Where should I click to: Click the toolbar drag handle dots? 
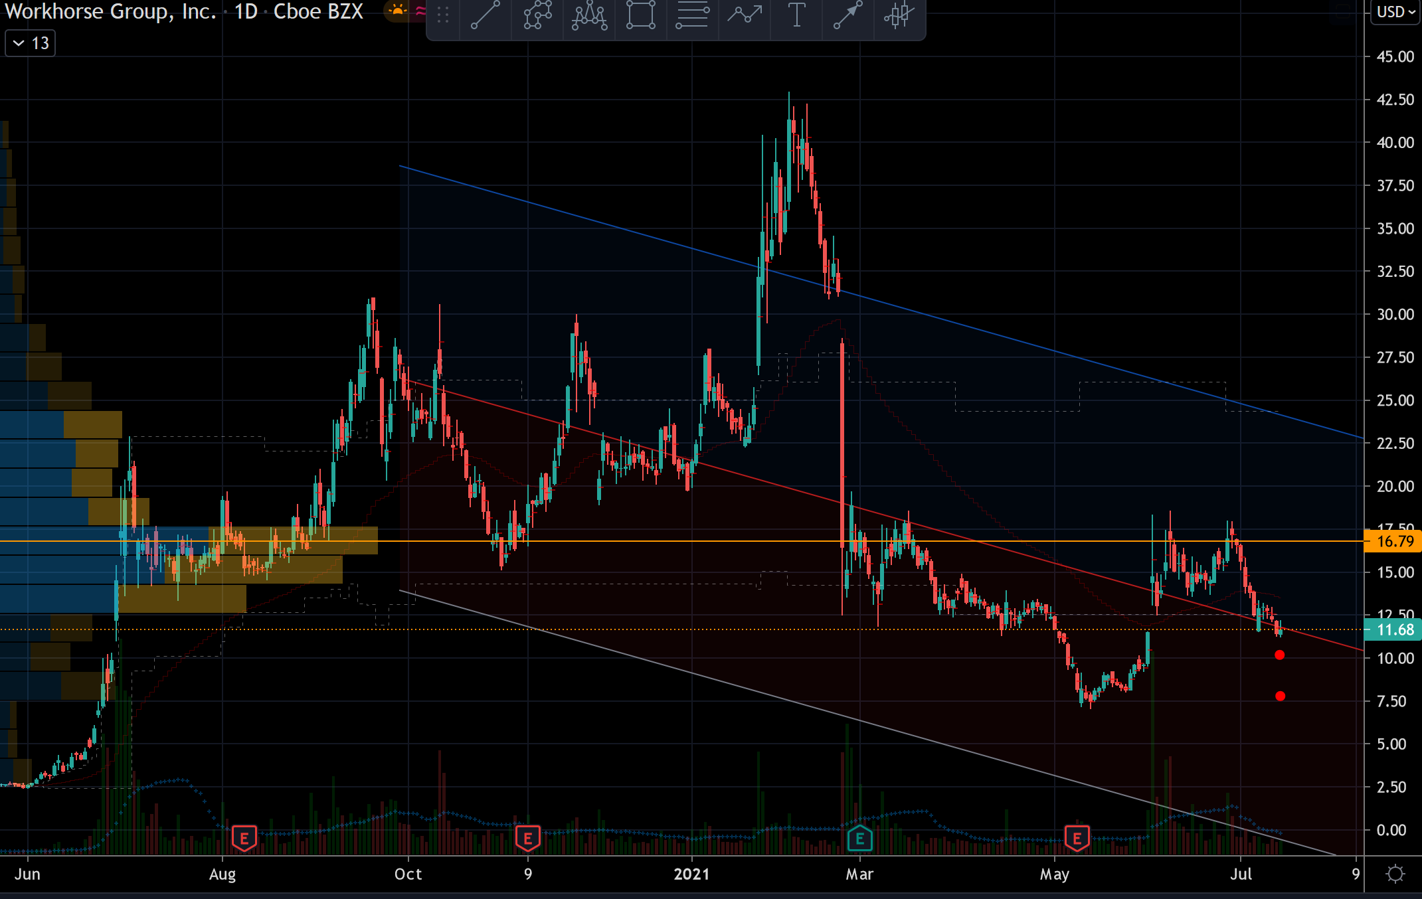443,15
